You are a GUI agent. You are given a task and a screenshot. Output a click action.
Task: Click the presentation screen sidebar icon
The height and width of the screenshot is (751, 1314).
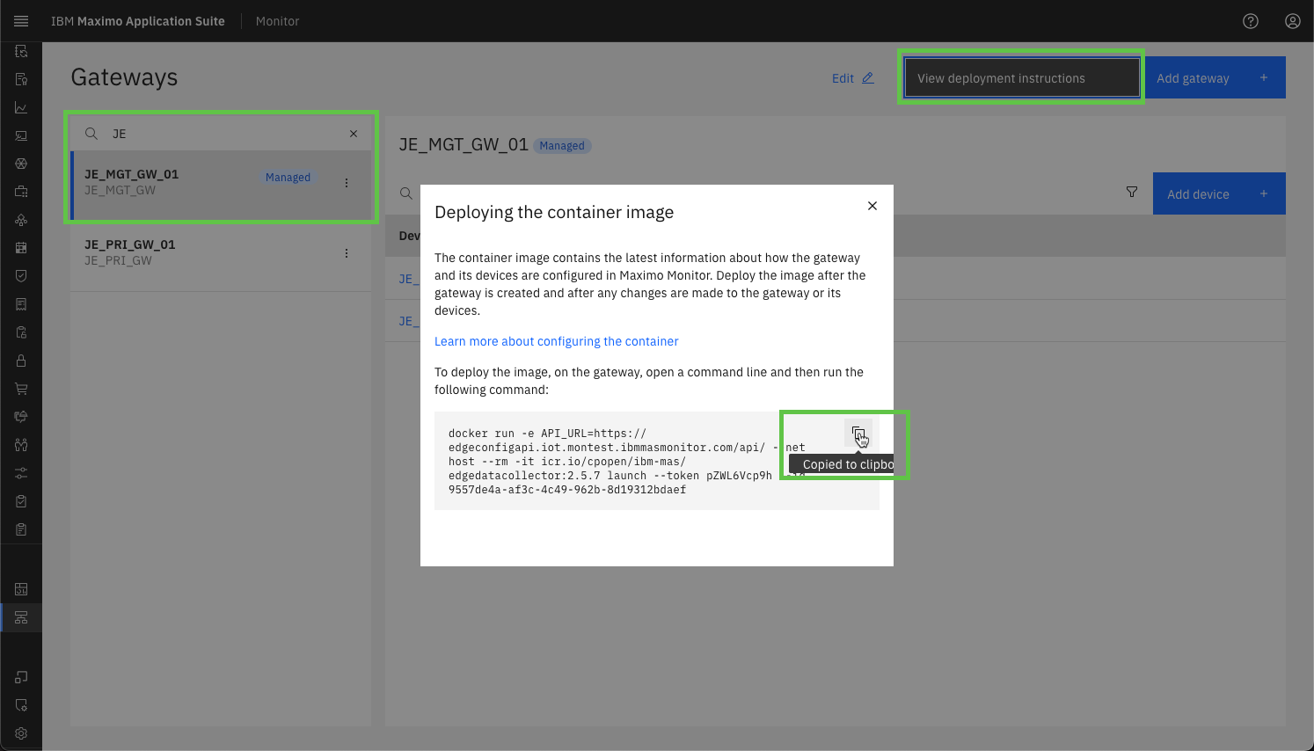point(21,135)
